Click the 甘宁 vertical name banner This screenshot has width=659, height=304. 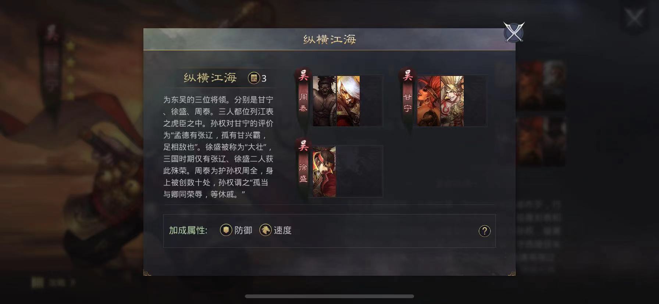pos(407,103)
